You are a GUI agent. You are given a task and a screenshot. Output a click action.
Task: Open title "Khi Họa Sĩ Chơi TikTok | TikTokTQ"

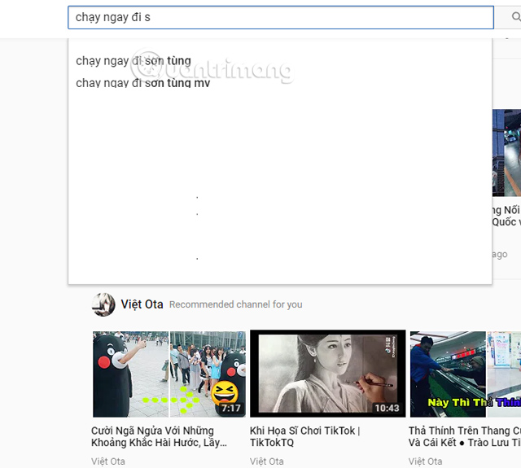pyautogui.click(x=305, y=436)
